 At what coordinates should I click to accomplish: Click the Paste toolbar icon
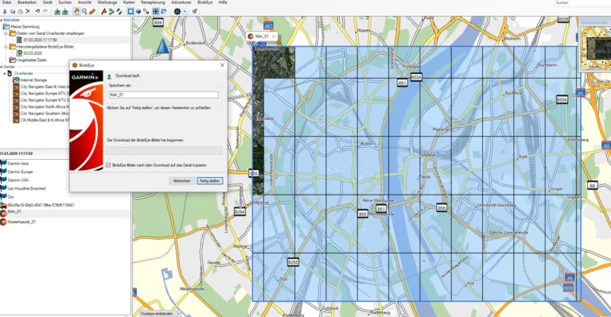(x=20, y=12)
